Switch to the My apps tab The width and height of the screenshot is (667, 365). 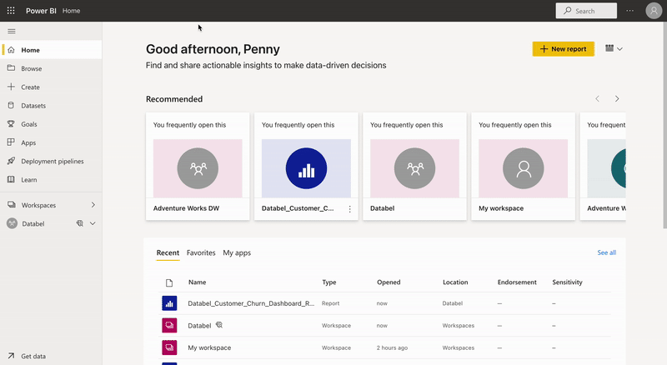237,252
